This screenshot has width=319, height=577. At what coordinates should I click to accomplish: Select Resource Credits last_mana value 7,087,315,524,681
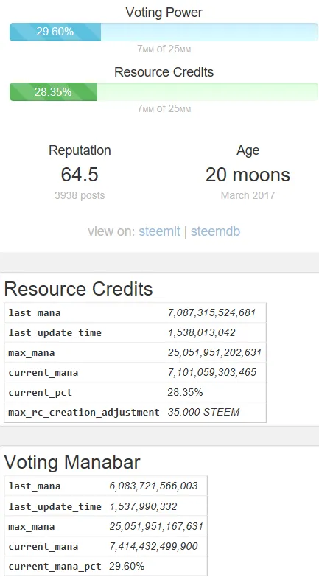(211, 312)
